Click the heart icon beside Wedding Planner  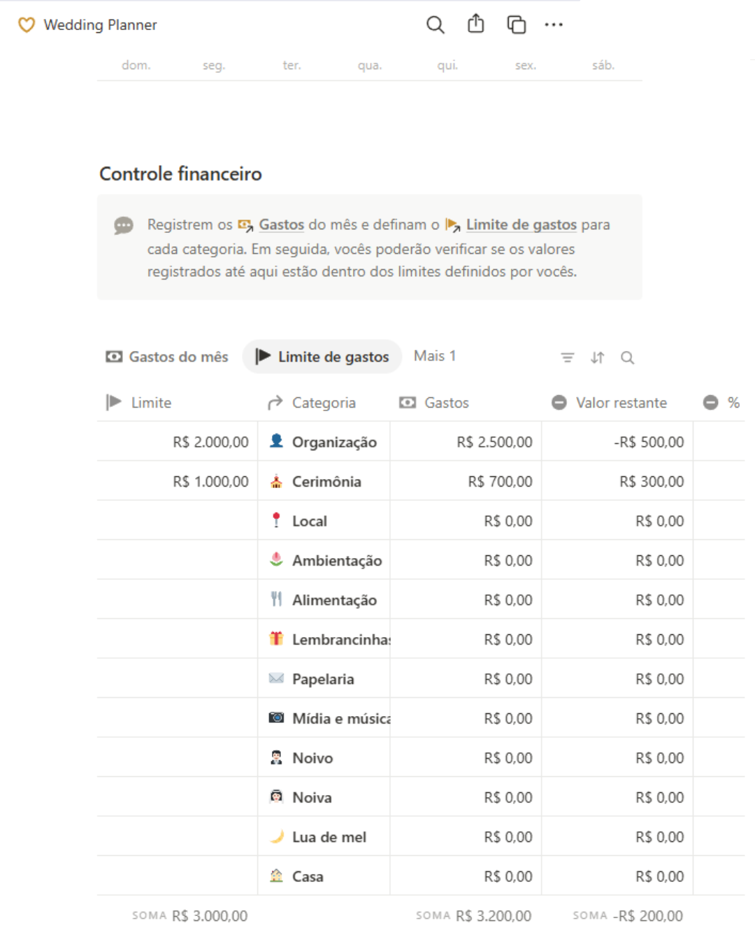click(x=27, y=24)
